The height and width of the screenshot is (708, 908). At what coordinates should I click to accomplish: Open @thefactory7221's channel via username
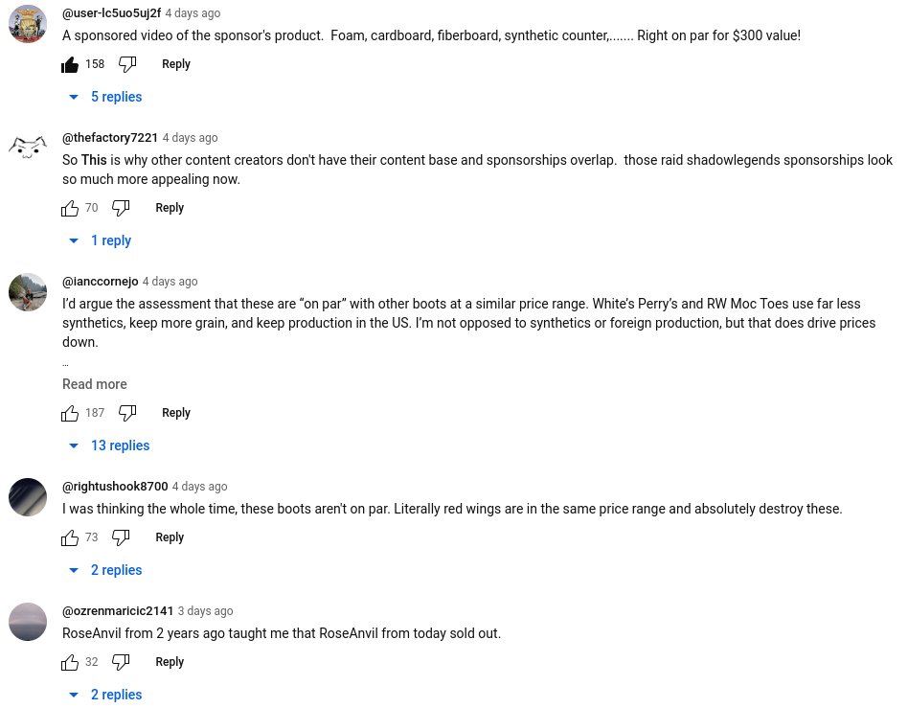(110, 138)
